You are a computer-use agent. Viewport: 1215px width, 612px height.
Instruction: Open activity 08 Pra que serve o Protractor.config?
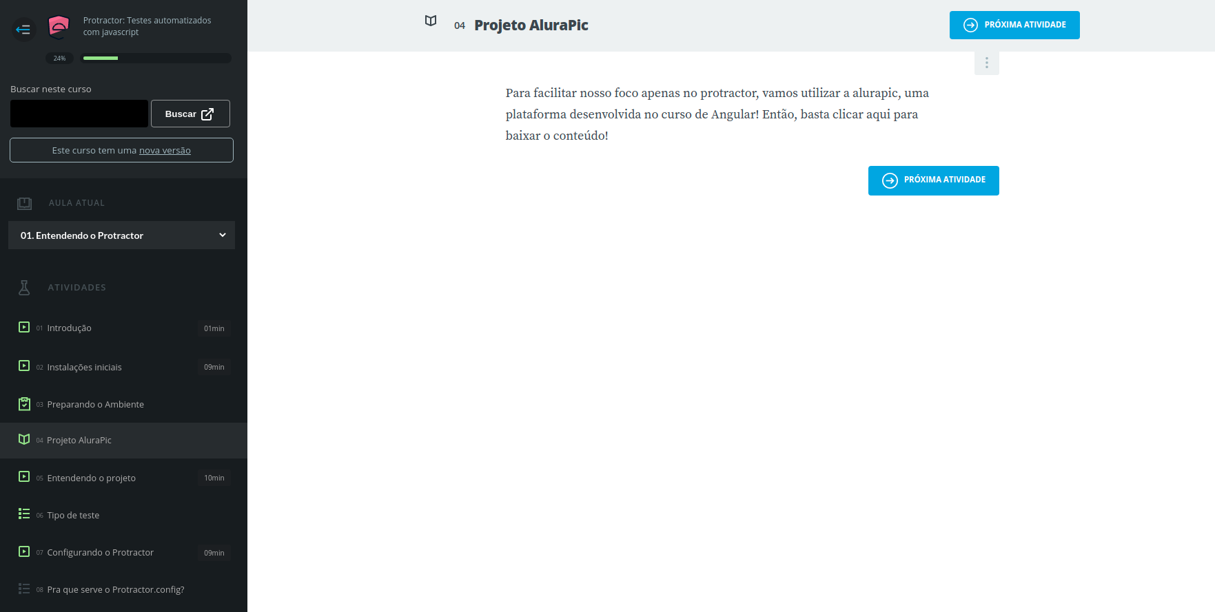coord(123,590)
